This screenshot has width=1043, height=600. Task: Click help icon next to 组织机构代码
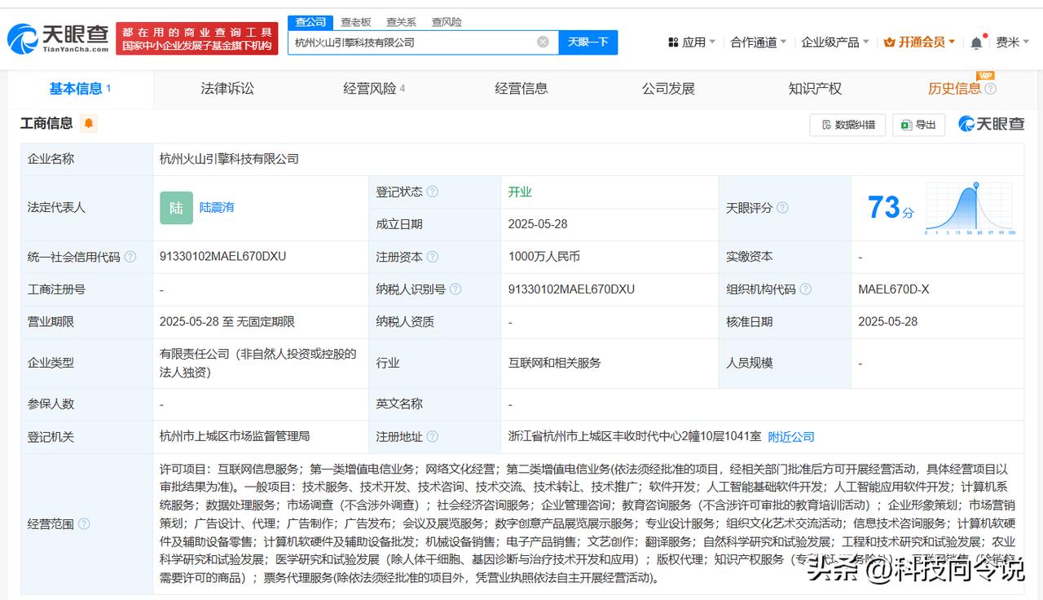coord(805,289)
